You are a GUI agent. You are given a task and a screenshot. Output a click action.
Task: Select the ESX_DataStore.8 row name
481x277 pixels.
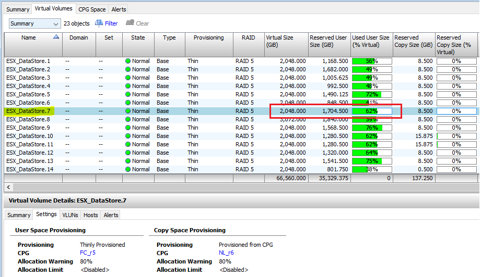point(28,119)
